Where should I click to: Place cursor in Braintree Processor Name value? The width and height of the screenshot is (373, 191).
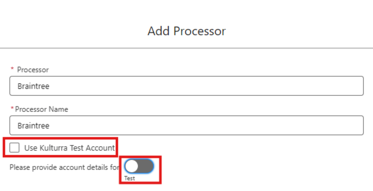[x=33, y=126]
